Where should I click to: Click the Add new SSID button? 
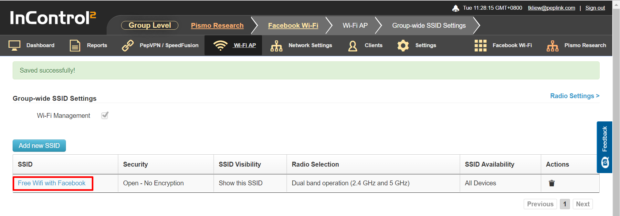(39, 146)
